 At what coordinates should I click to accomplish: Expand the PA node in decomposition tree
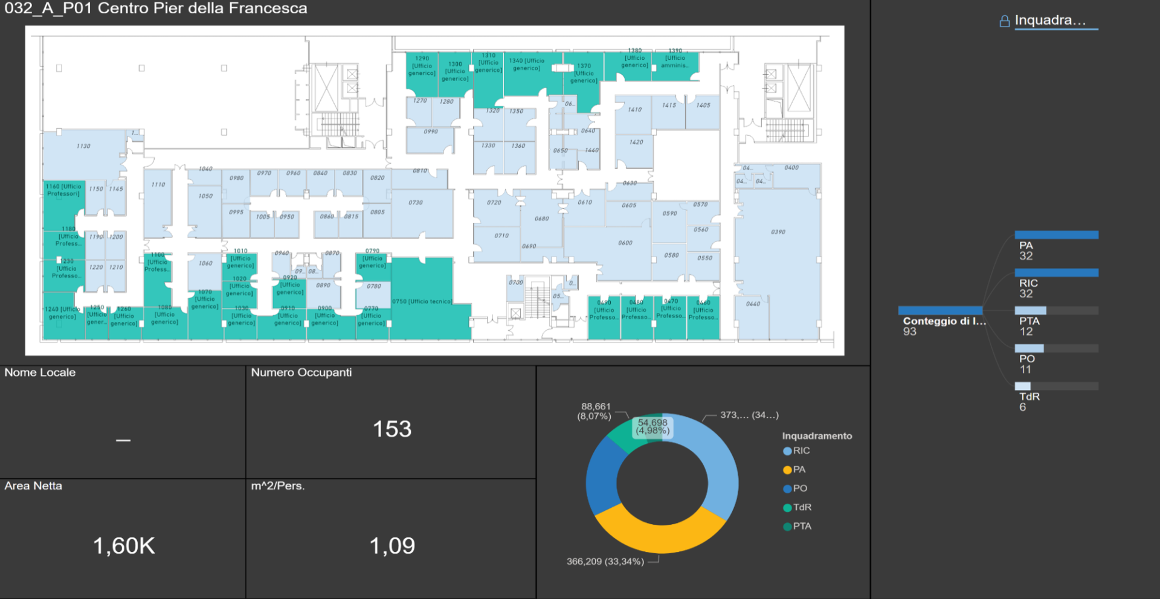pos(1056,235)
